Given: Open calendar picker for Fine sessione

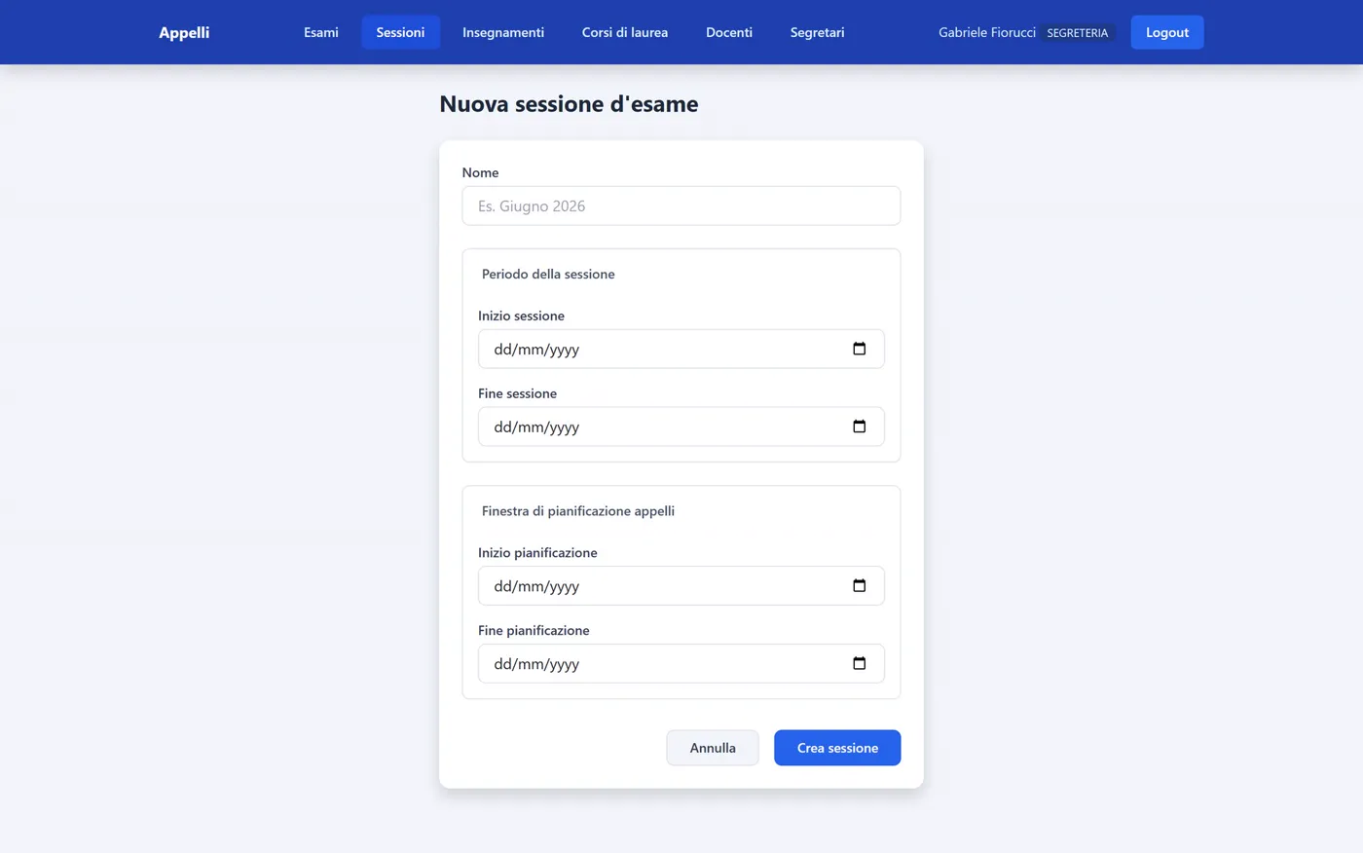Looking at the screenshot, I should coord(859,426).
